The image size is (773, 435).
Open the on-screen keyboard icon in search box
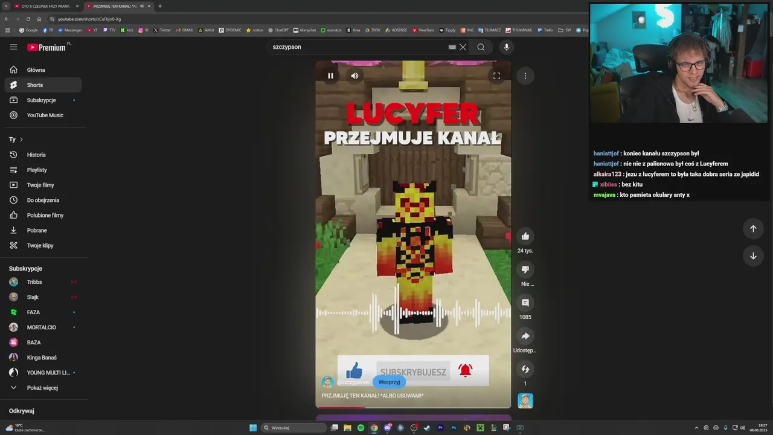coord(452,47)
